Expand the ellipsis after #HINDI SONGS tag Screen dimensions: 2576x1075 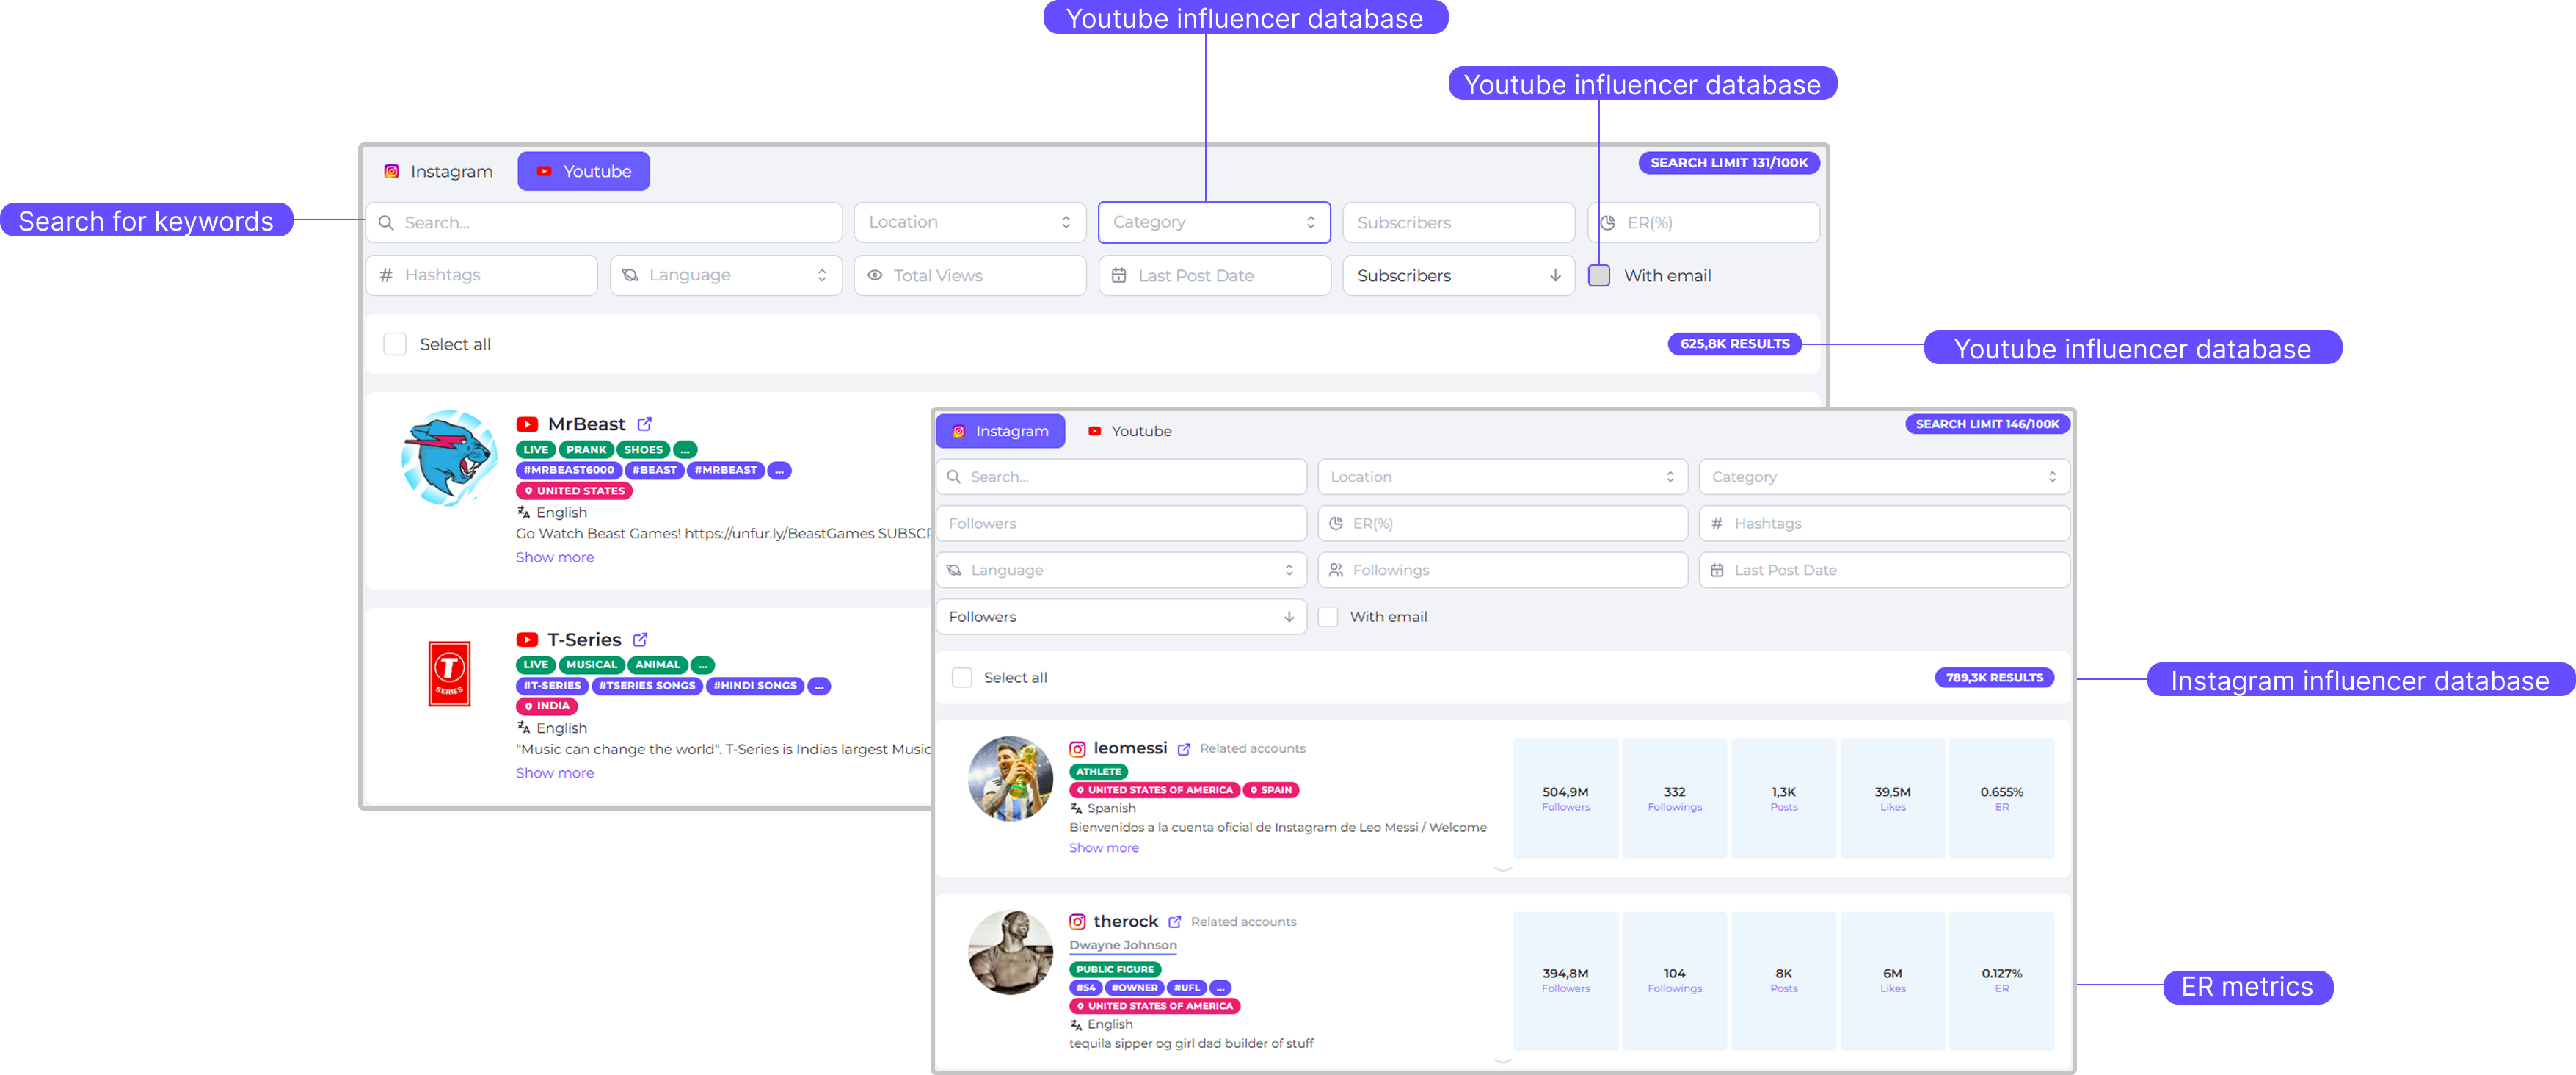pyautogui.click(x=819, y=687)
